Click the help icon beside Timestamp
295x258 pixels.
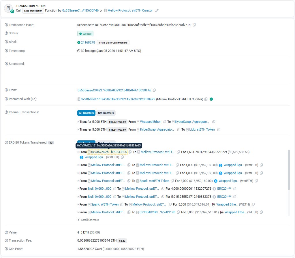click(x=6, y=51)
